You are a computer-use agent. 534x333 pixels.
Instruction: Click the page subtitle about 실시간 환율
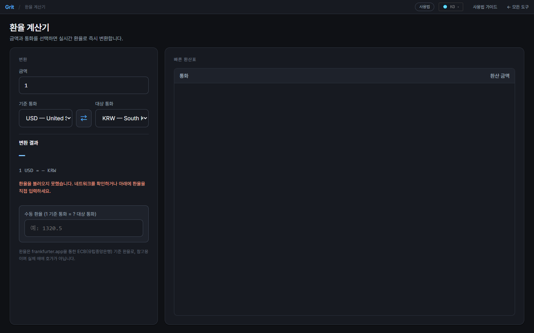coord(66,38)
